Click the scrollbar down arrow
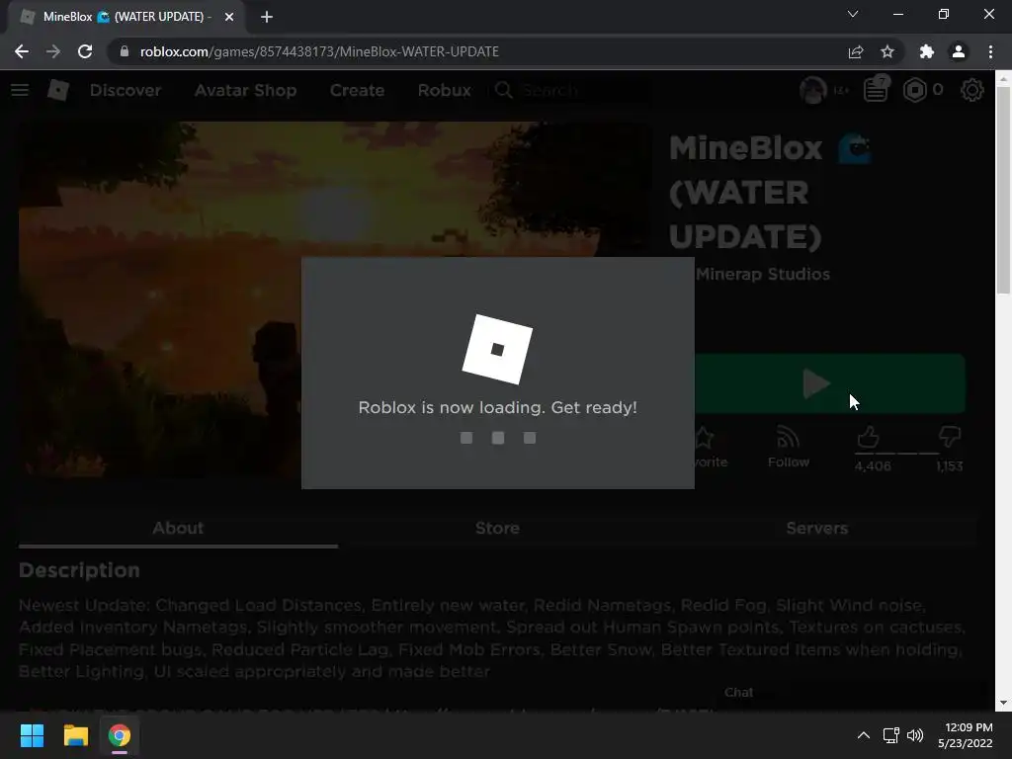This screenshot has width=1012, height=759. (1003, 704)
